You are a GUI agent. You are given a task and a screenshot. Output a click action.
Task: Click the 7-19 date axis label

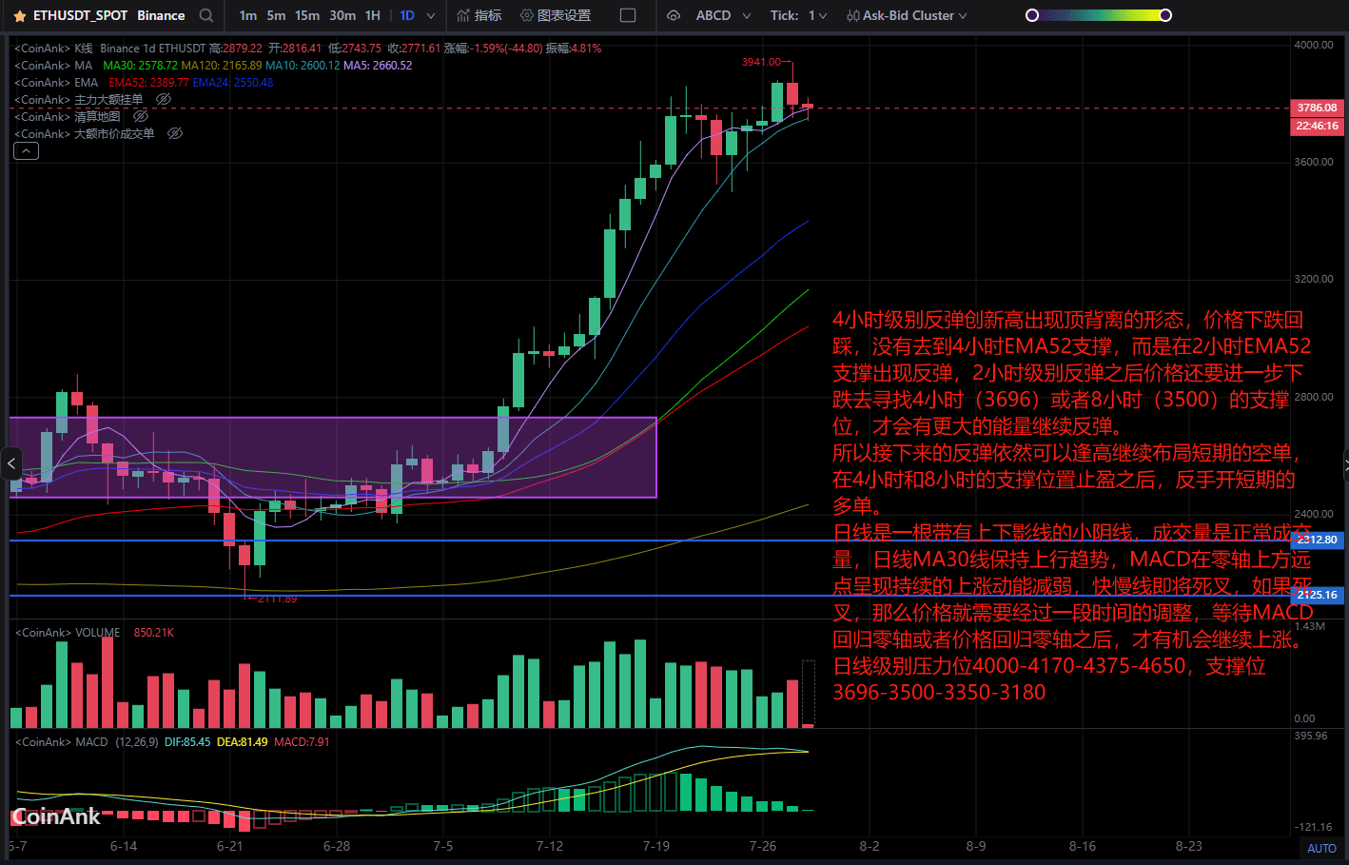[656, 846]
